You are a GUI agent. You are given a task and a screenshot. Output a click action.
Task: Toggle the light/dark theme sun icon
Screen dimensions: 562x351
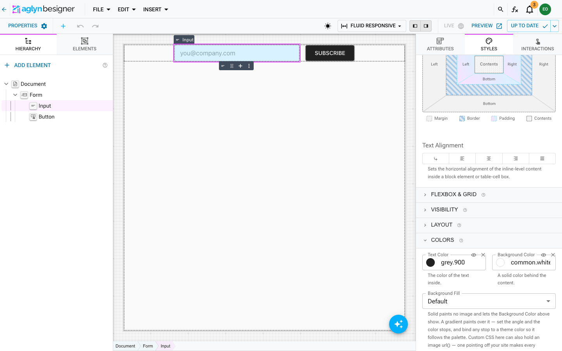328,26
